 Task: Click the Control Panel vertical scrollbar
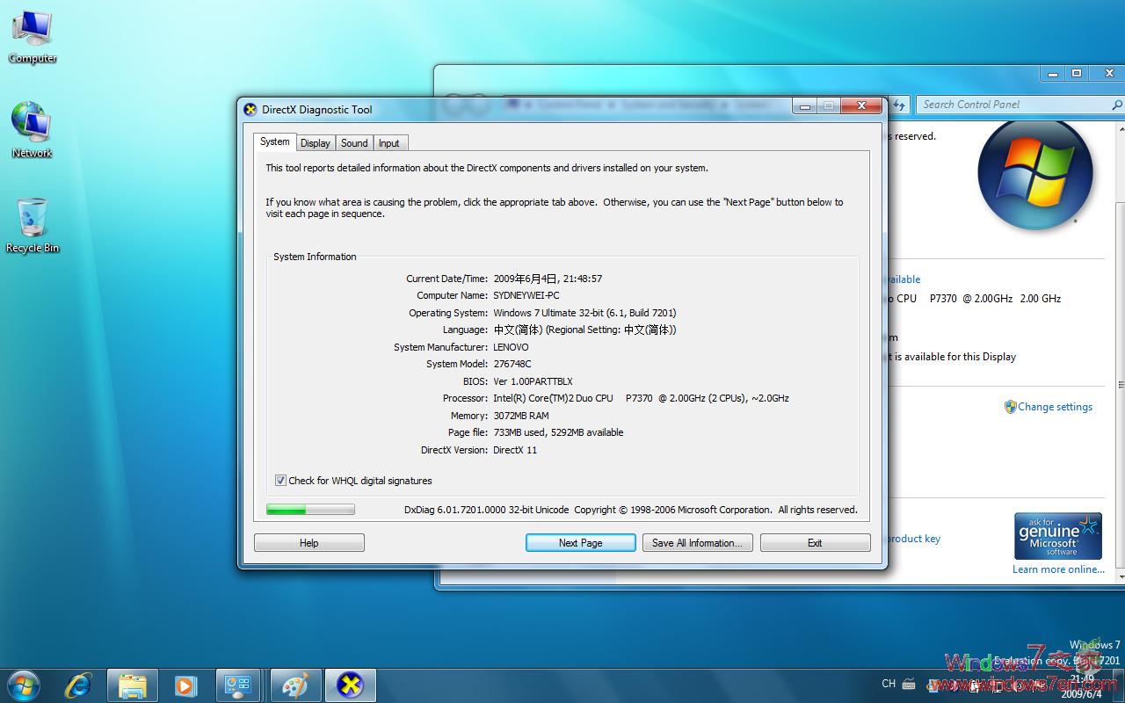pyautogui.click(x=1120, y=385)
